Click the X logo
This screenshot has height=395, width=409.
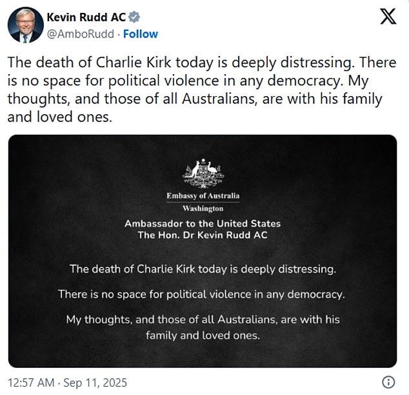click(388, 17)
